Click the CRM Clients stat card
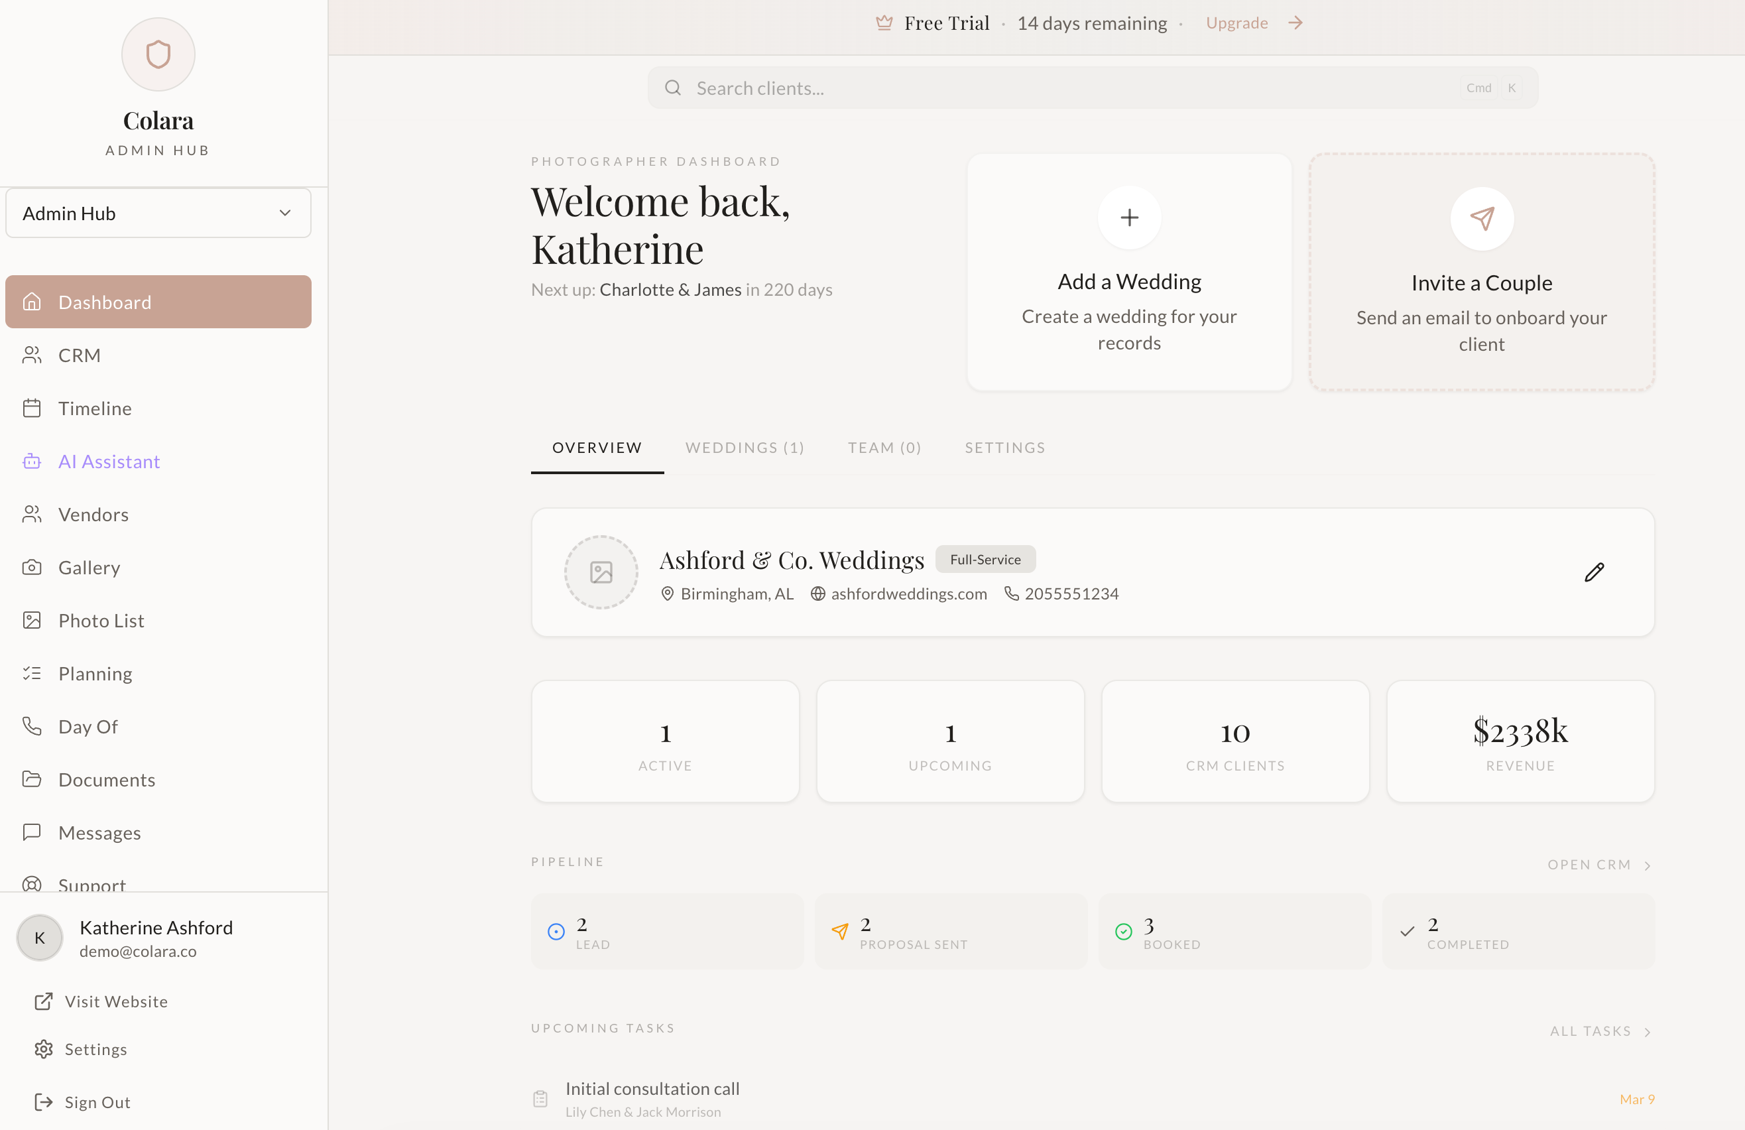This screenshot has height=1130, width=1745. pos(1235,741)
